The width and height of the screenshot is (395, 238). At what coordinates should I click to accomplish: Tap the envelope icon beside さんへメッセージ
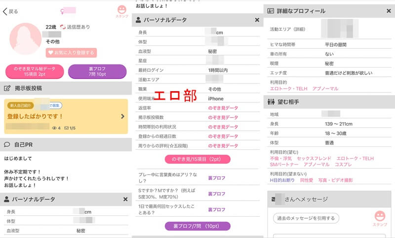pyautogui.click(x=273, y=199)
